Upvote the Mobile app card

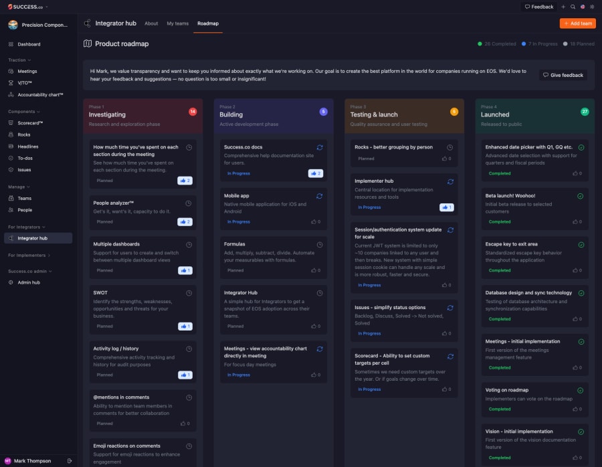point(316,221)
